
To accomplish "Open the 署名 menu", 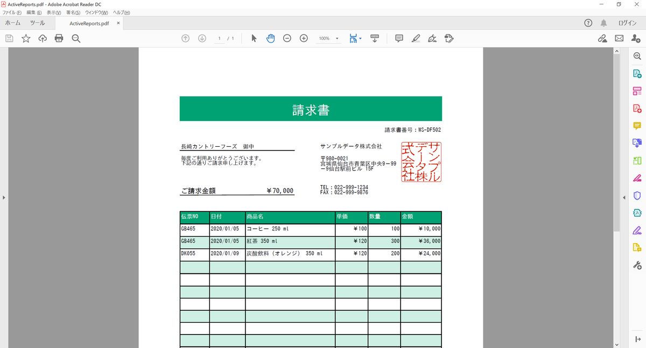I will 73,12.
